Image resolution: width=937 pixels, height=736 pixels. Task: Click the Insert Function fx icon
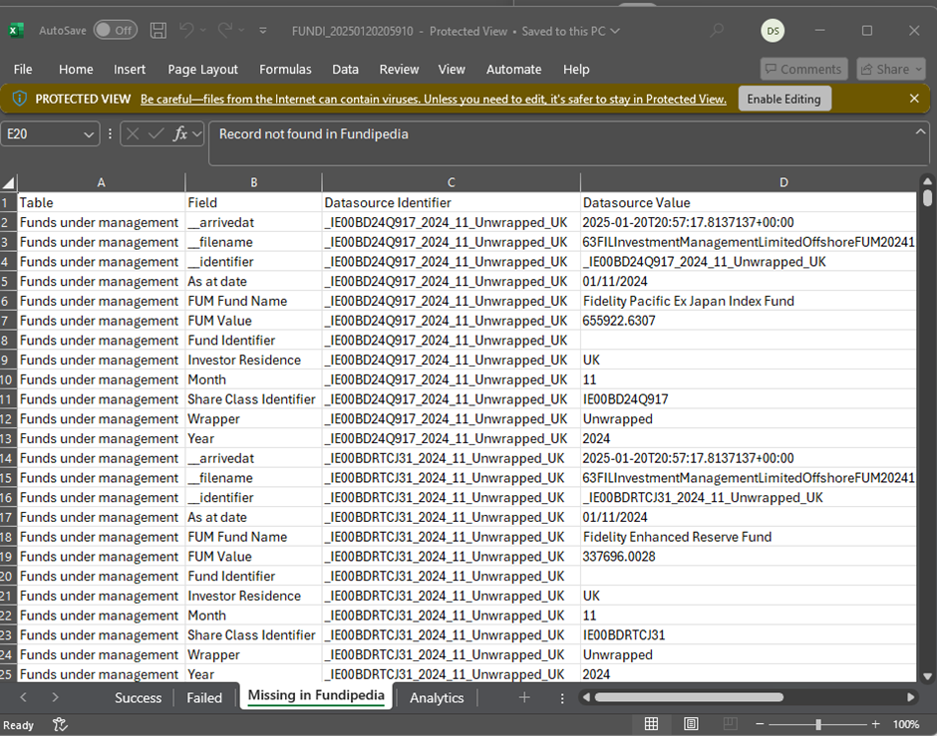click(x=180, y=133)
